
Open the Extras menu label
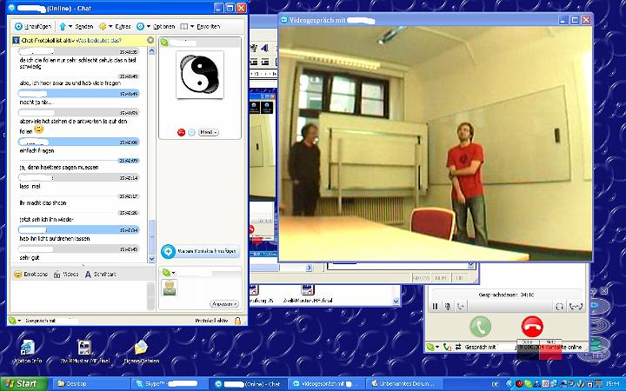pos(123,26)
